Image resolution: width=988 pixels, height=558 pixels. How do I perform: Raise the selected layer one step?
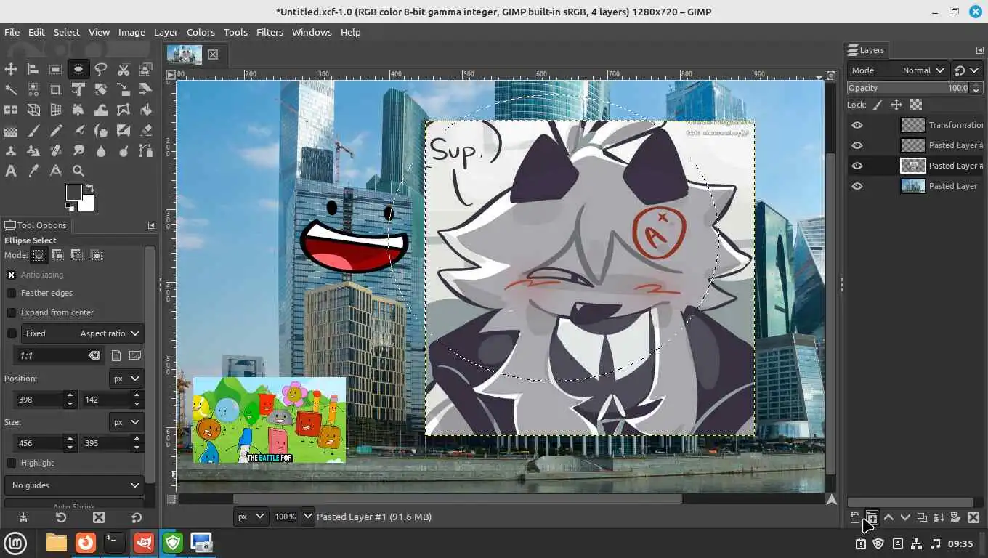coord(888,517)
